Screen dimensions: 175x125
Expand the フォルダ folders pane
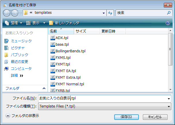[x=44, y=89]
